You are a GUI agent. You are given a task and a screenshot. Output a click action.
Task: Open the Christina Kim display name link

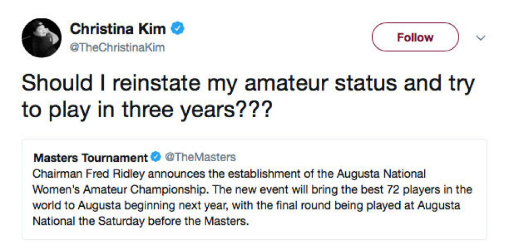click(118, 28)
